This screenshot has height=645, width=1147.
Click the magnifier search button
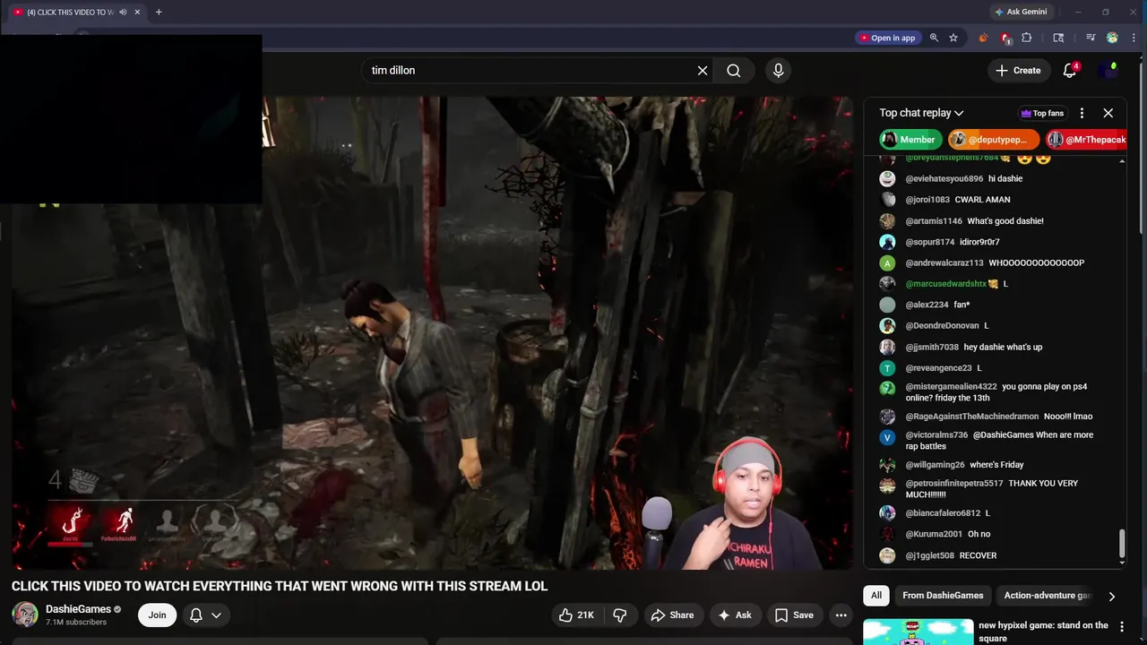734,71
